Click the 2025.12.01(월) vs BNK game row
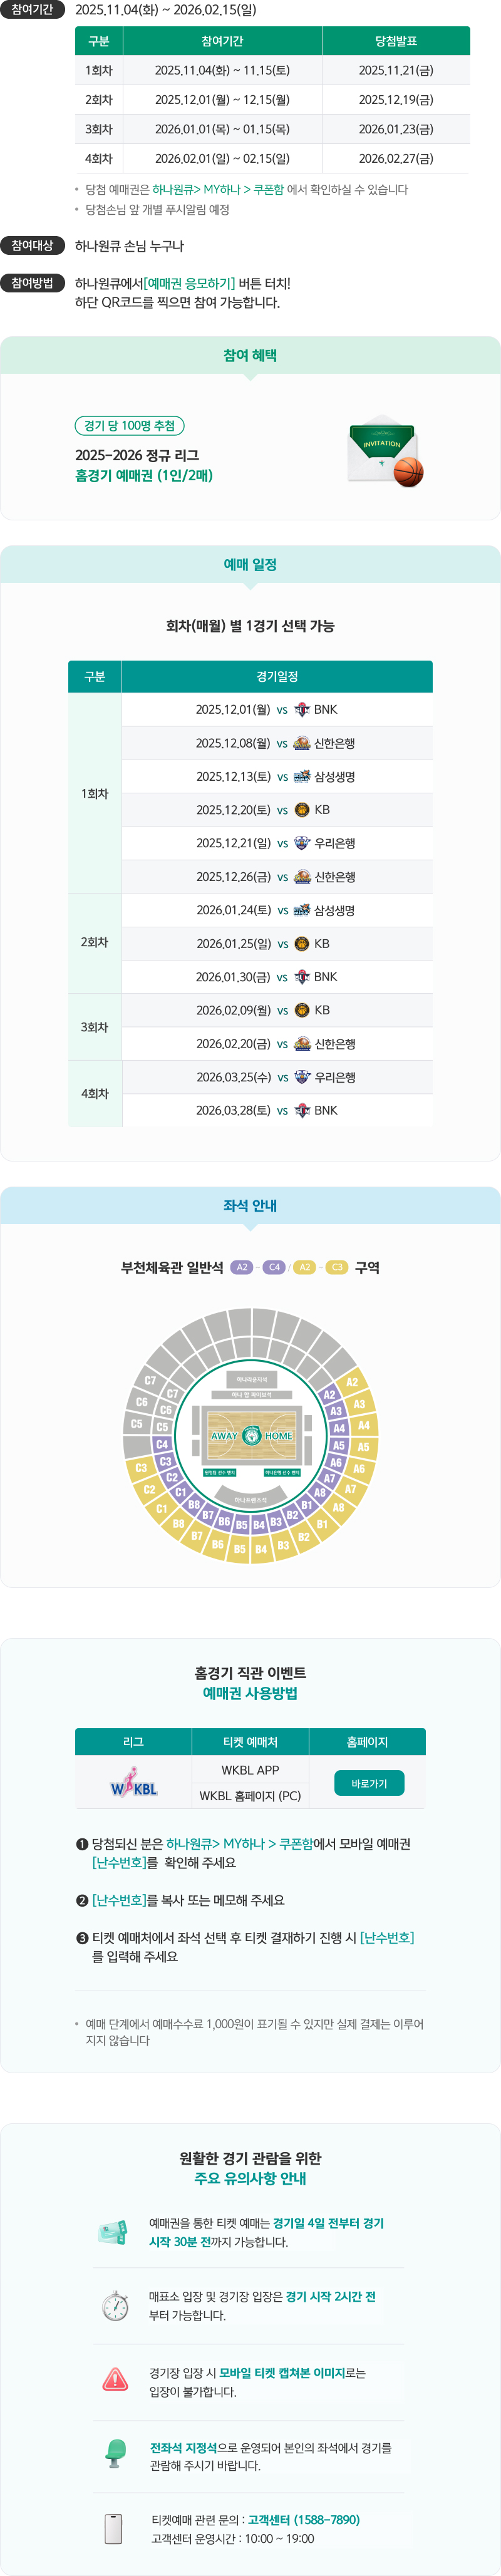The image size is (501, 2576). tap(277, 709)
